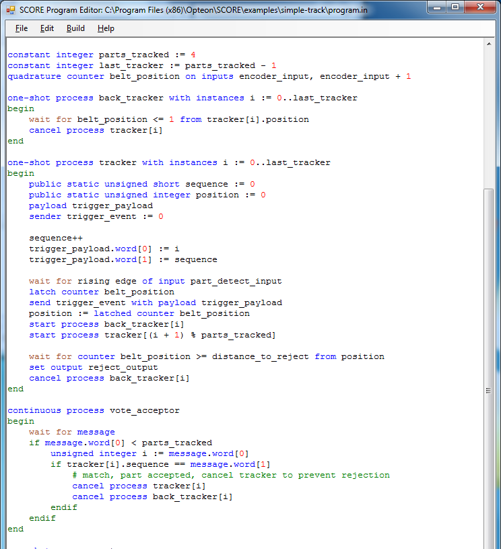Click 'payload trigger_payload' declaration line
This screenshot has height=549, width=501.
click(x=90, y=205)
